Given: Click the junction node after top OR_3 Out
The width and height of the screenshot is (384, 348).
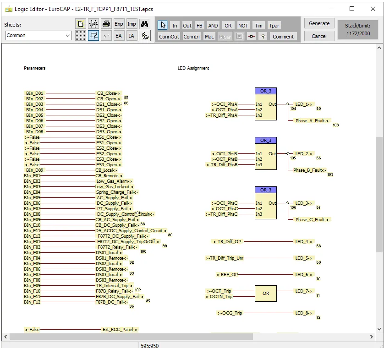Looking at the screenshot, I should pos(288,104).
